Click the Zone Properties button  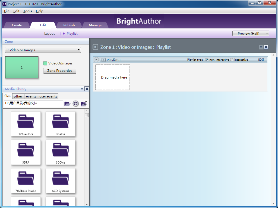pos(60,71)
